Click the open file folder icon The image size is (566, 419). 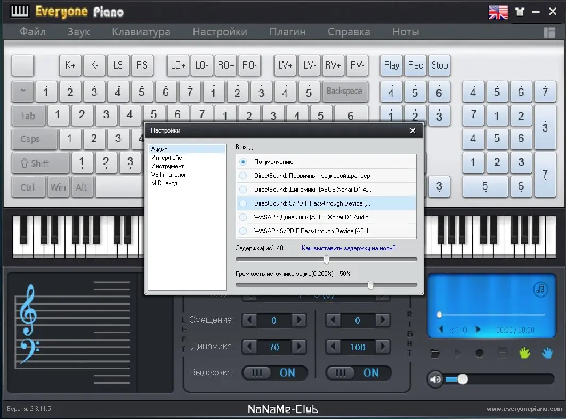(435, 354)
